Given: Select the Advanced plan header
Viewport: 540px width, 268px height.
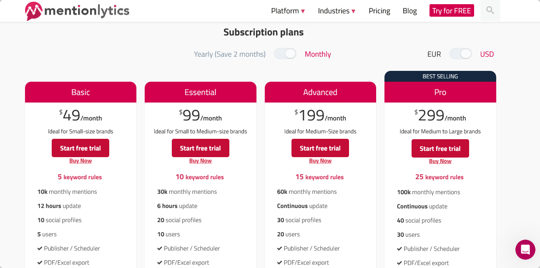Looking at the screenshot, I should tap(320, 92).
